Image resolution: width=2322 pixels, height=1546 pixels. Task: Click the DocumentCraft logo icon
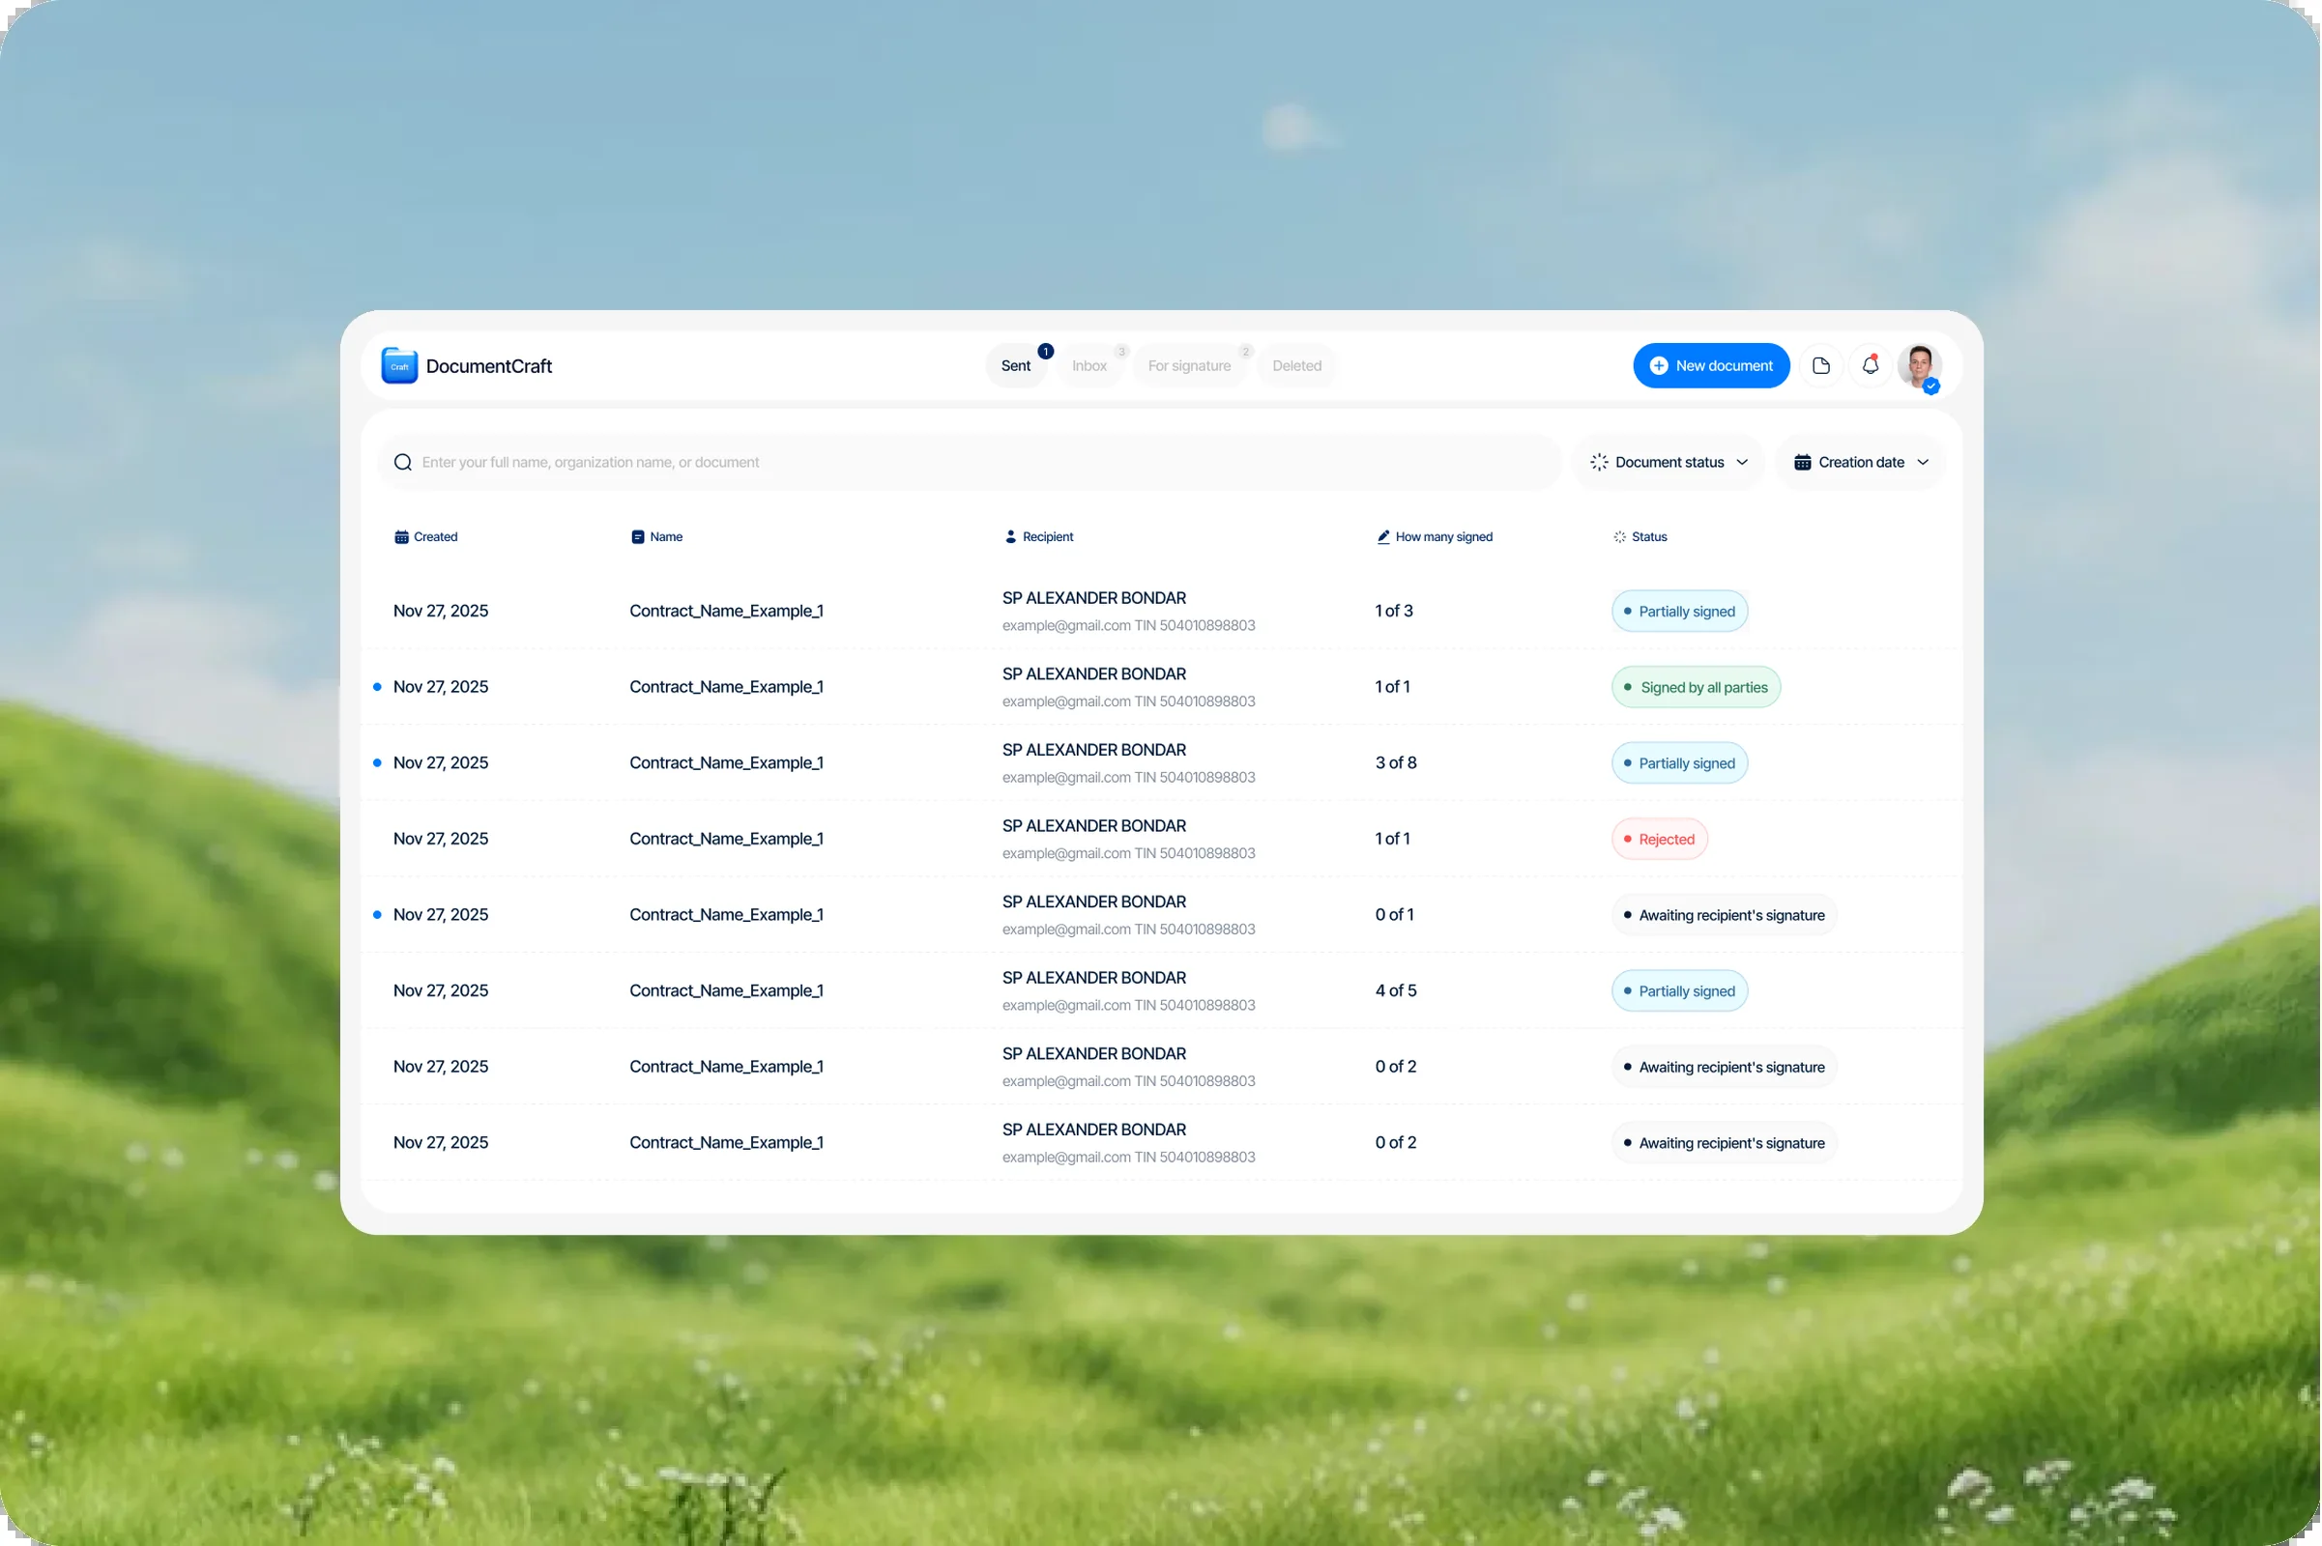[x=399, y=366]
